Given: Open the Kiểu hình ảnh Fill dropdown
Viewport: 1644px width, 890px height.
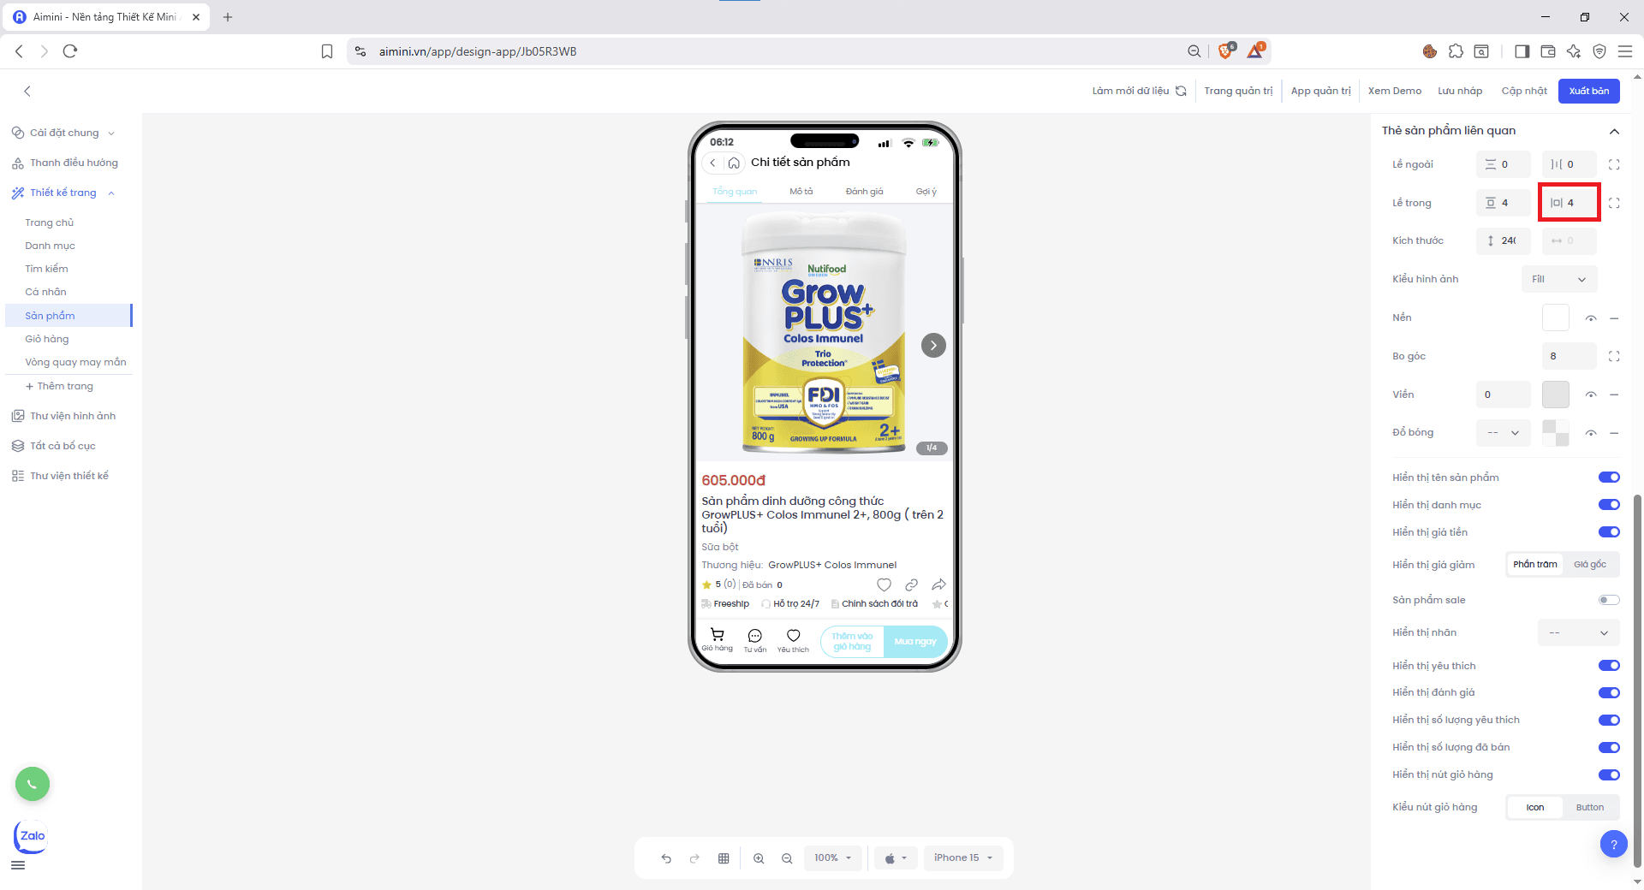Looking at the screenshot, I should [x=1558, y=279].
